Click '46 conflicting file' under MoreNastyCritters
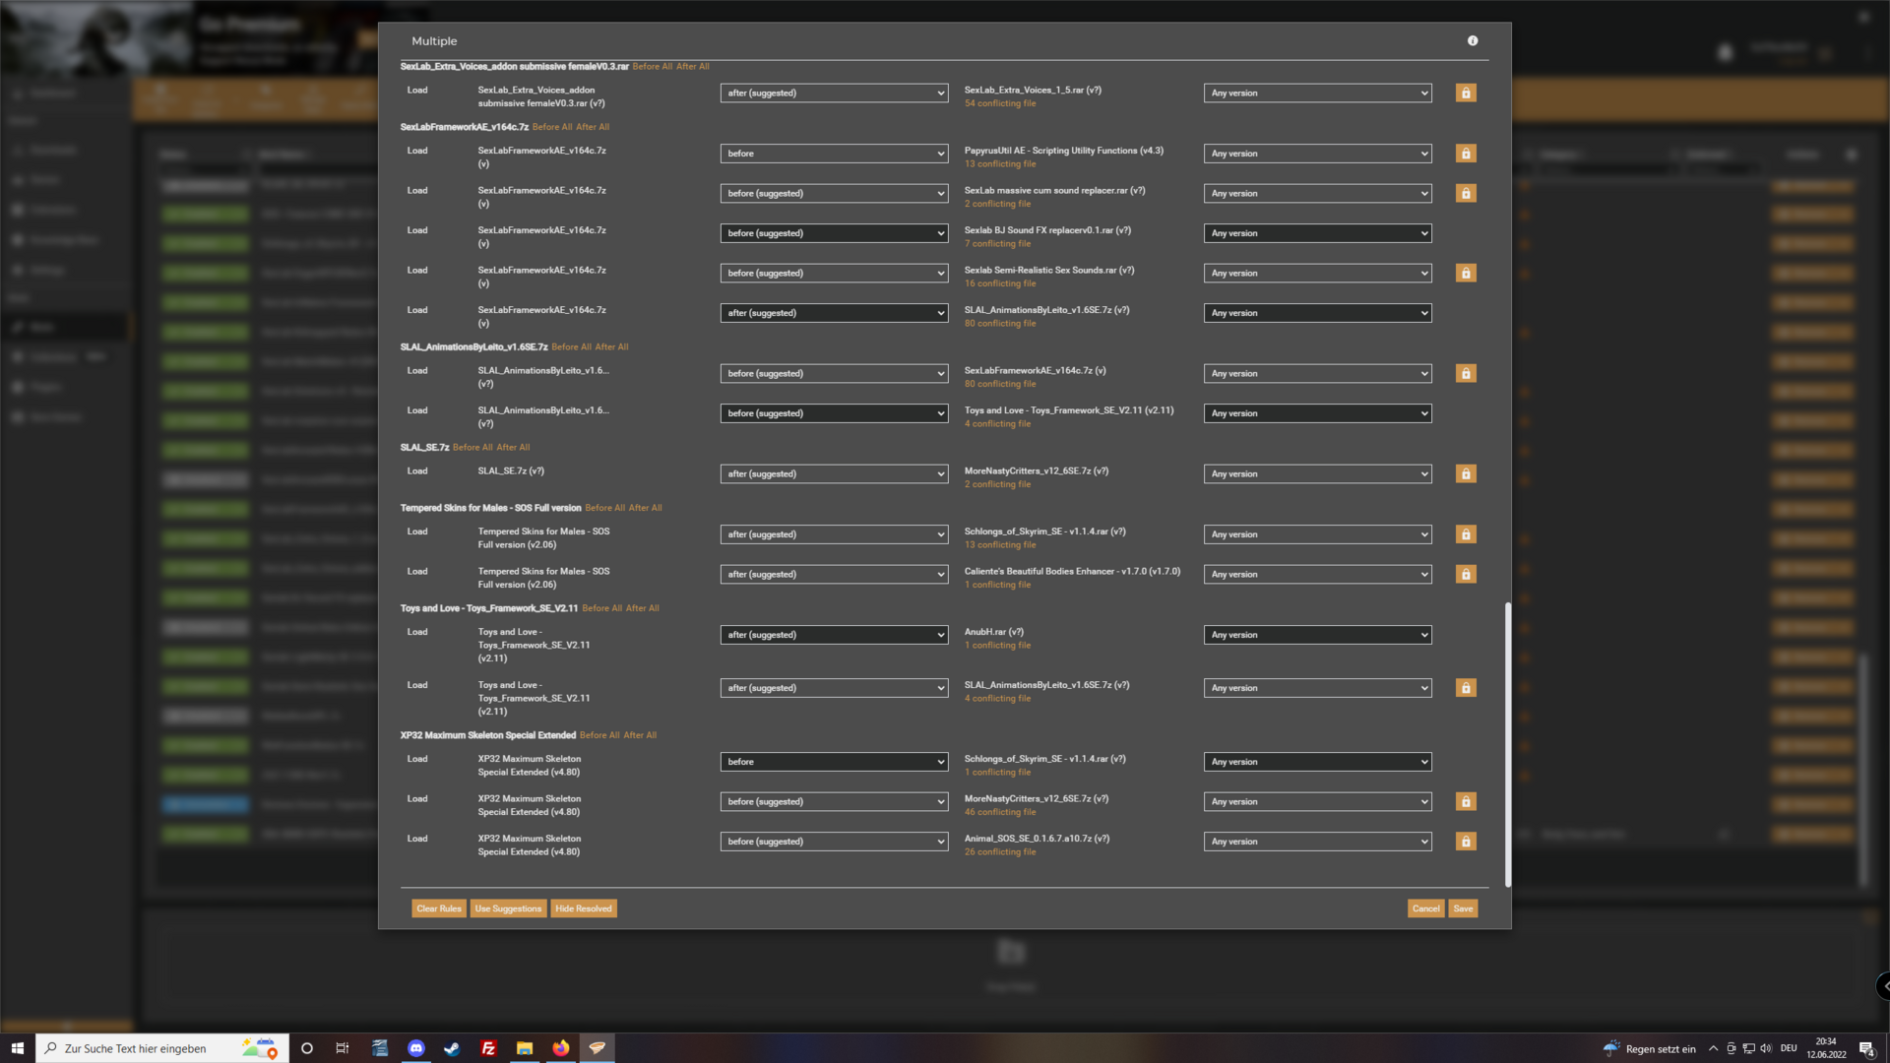Screen dimensions: 1890x1063 click(1000, 812)
